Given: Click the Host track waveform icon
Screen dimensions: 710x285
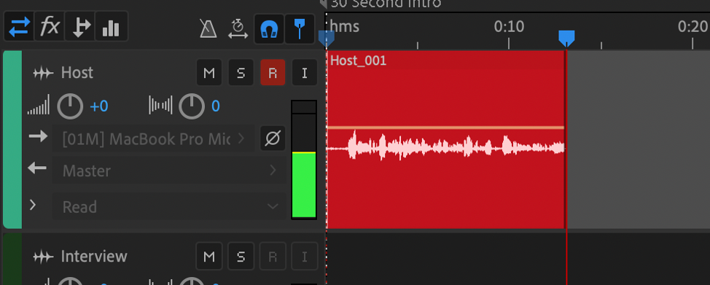Looking at the screenshot, I should 44,73.
